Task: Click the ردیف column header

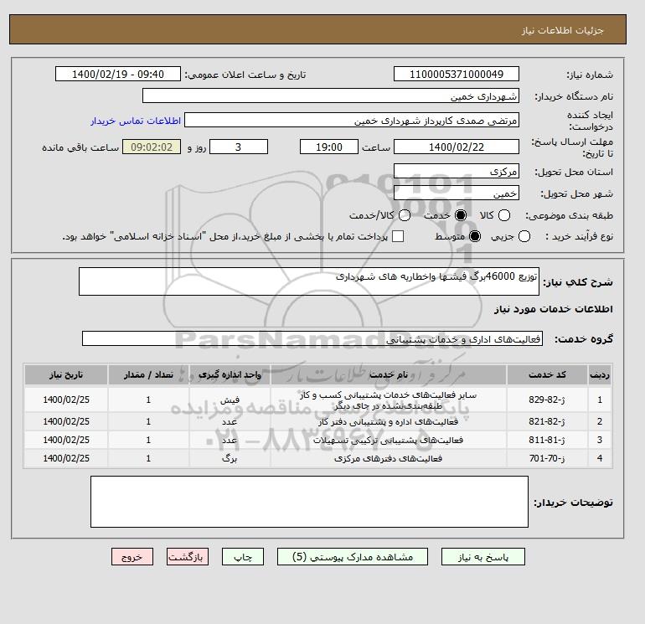Action: click(600, 374)
